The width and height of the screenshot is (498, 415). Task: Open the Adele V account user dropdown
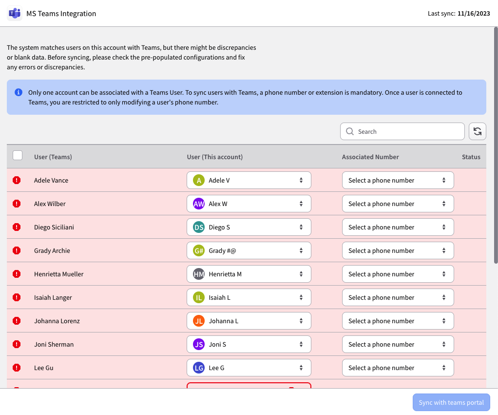(x=249, y=181)
